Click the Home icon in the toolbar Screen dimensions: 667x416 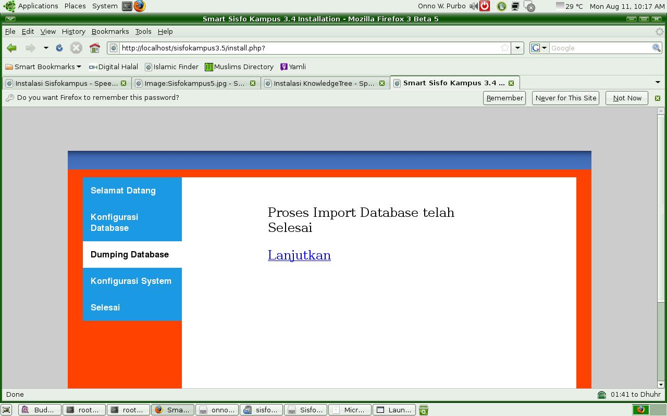94,48
